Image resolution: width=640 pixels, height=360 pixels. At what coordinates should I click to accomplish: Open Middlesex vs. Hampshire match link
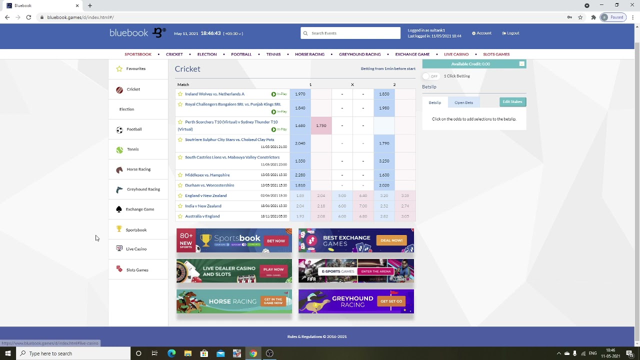tap(207, 175)
